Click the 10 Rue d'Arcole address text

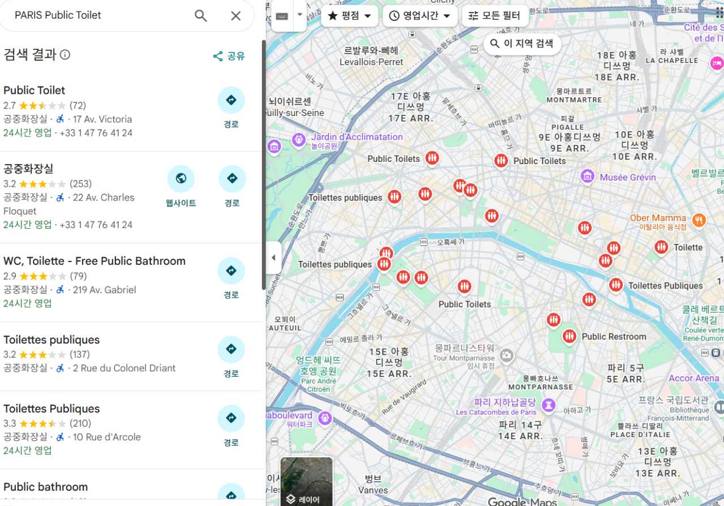(x=107, y=437)
